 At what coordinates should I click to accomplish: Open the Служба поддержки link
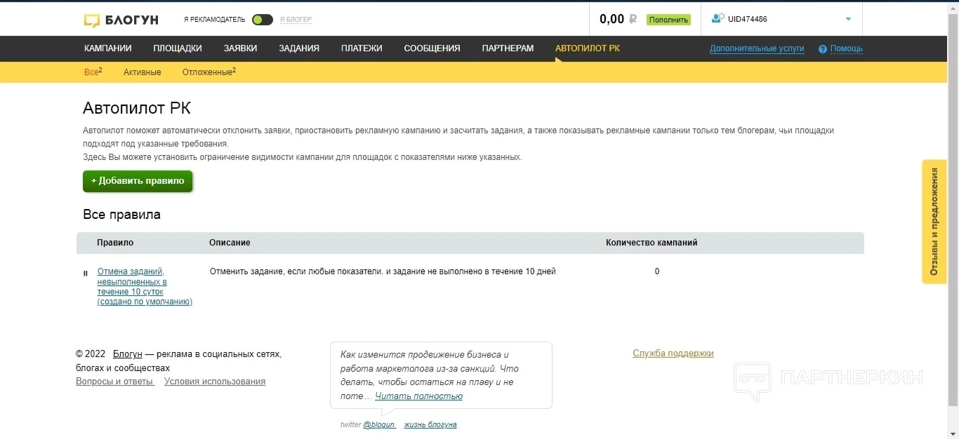673,353
